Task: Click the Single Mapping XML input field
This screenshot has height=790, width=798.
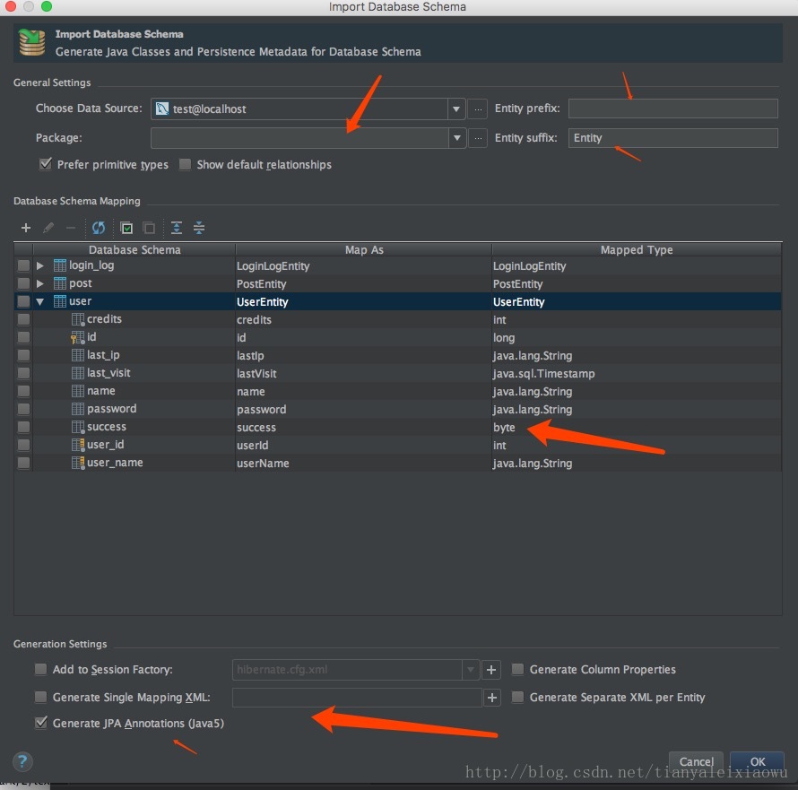Action: (x=357, y=698)
